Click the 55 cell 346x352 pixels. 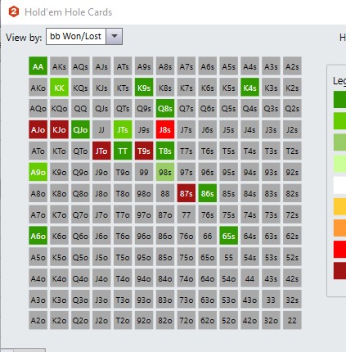(228, 257)
